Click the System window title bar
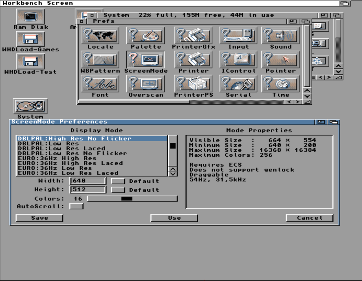This screenshot has width=362, height=281. [208, 15]
